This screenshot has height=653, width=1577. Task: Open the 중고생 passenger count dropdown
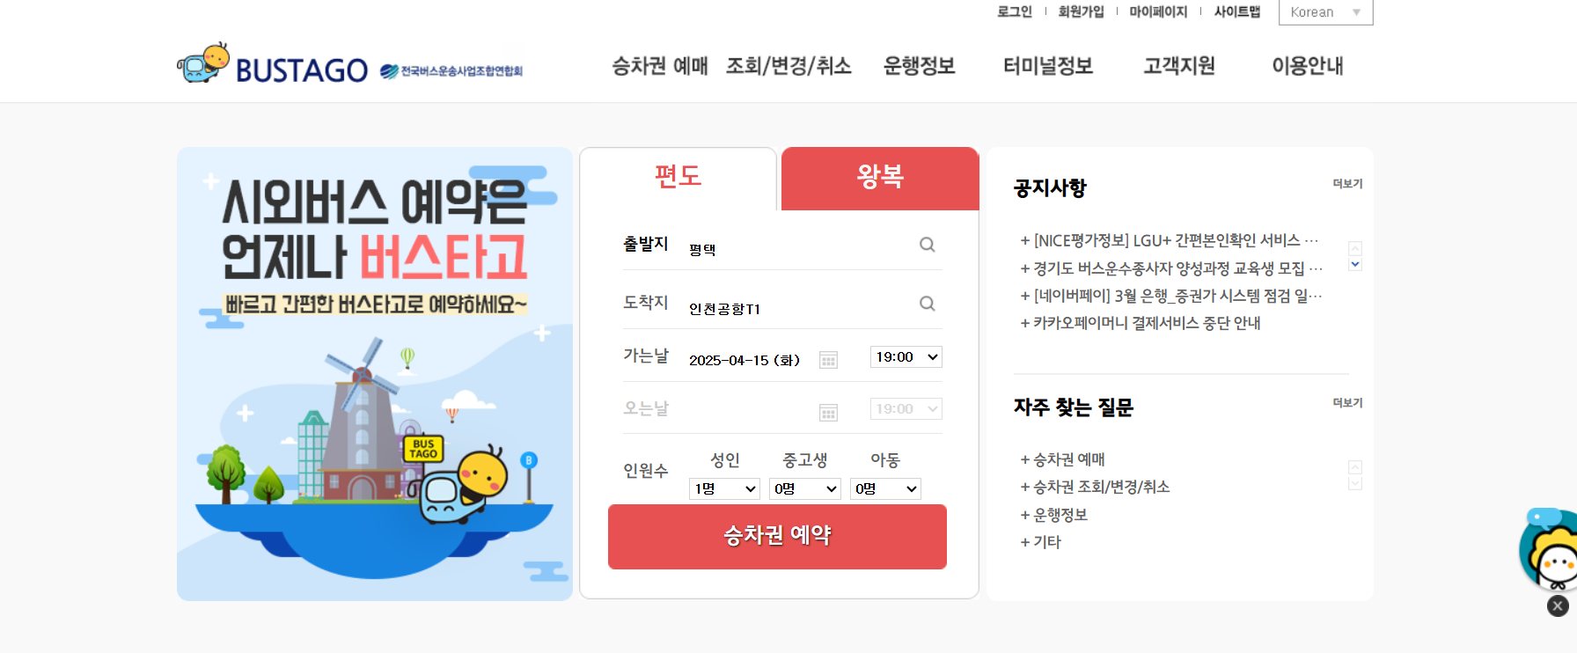[805, 488]
